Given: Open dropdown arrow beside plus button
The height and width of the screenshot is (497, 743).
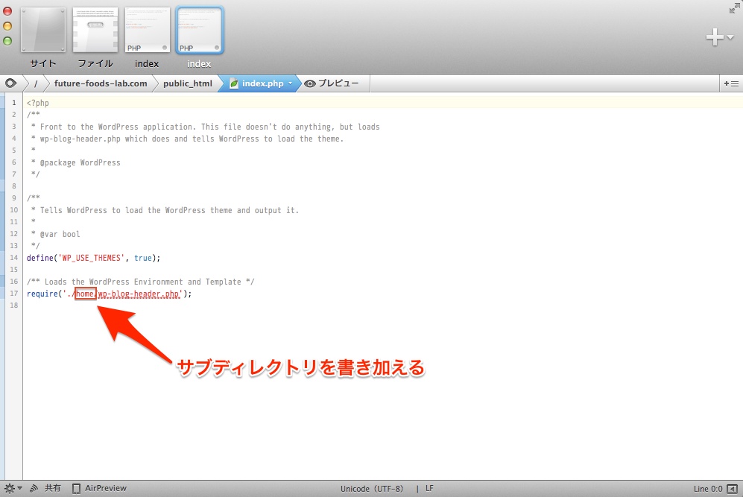Looking at the screenshot, I should pyautogui.click(x=730, y=37).
